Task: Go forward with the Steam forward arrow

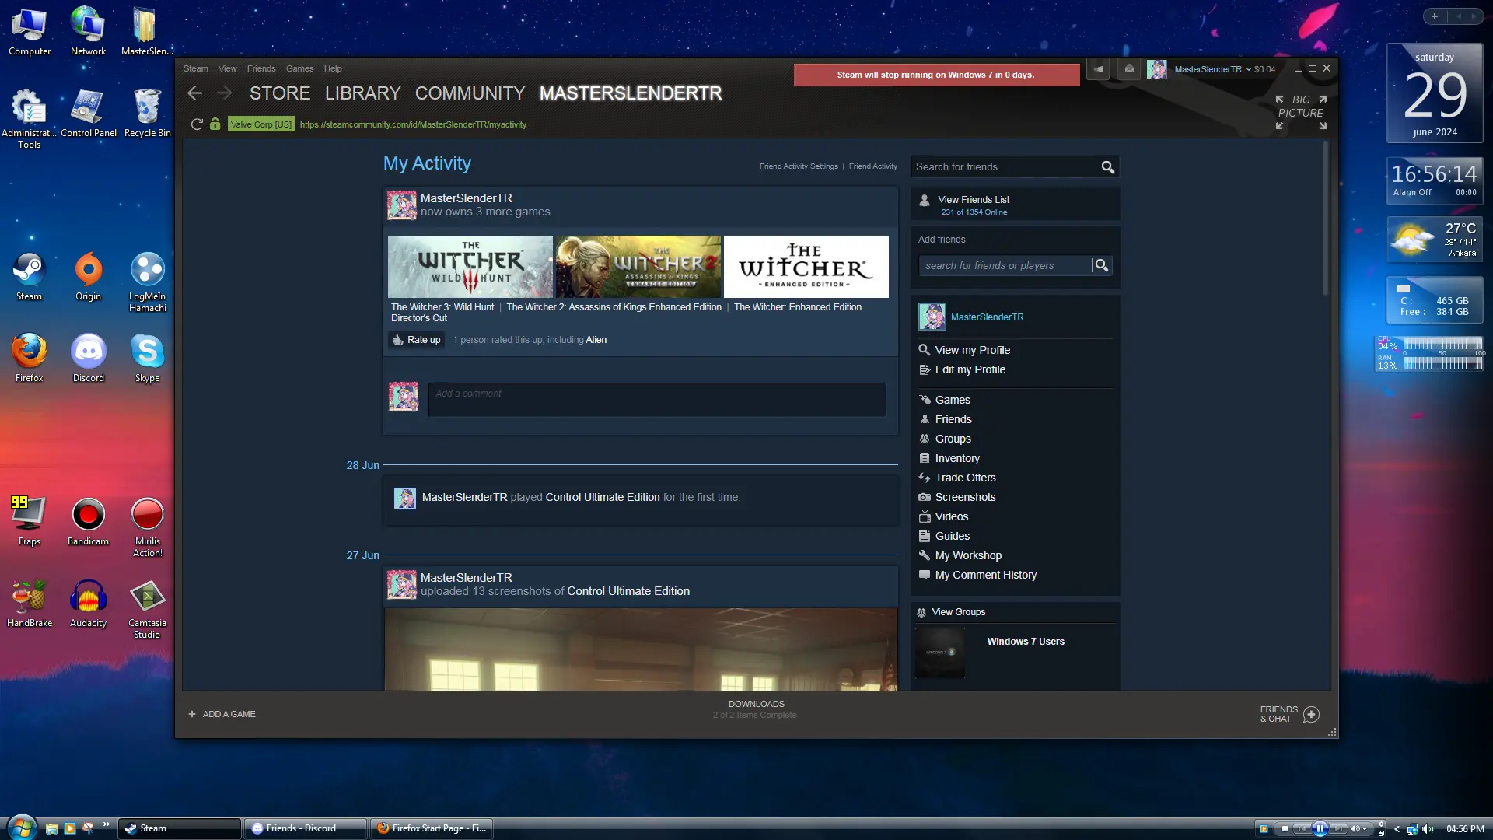Action: (x=224, y=93)
